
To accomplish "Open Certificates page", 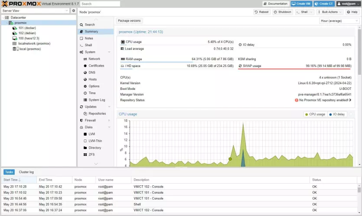I will 96,66.
